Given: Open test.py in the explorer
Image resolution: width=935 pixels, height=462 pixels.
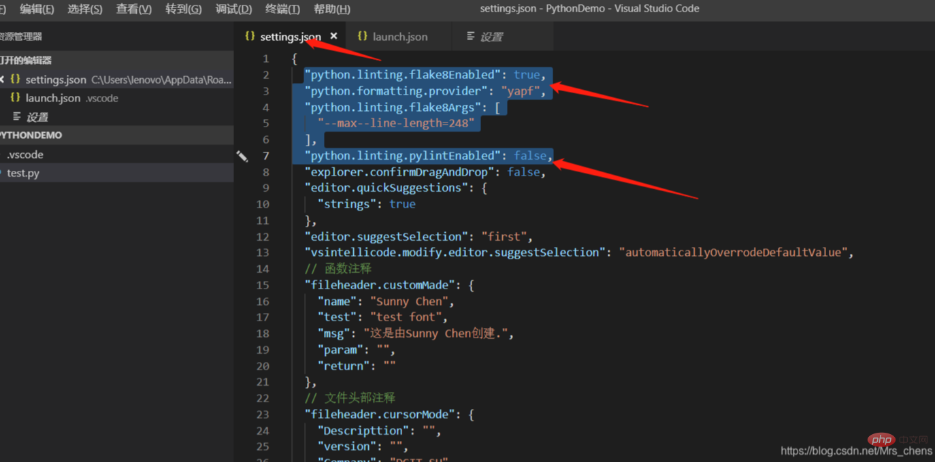Looking at the screenshot, I should point(23,174).
